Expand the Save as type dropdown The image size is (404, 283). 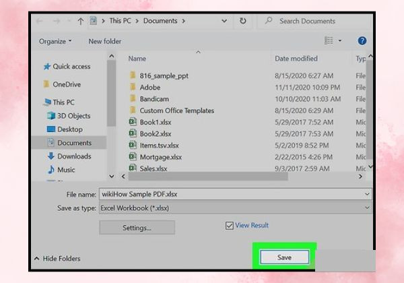click(x=367, y=208)
